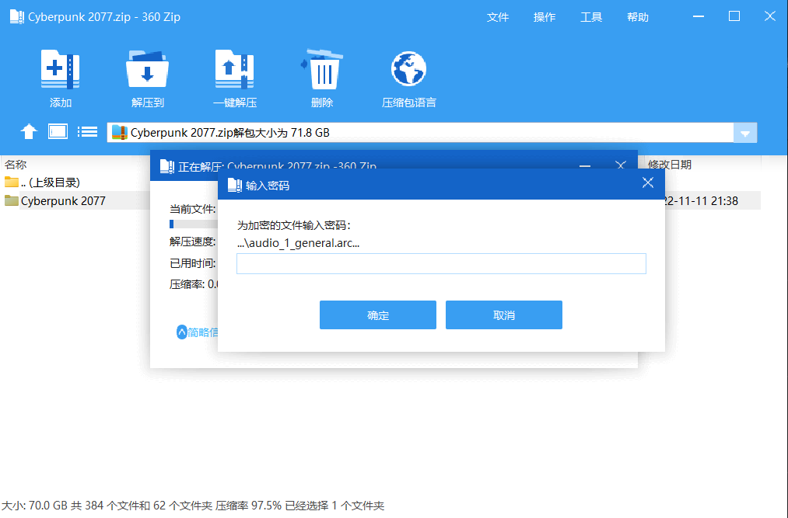Maximize the 360 Zip main window
This screenshot has width=788, height=518.
(734, 16)
